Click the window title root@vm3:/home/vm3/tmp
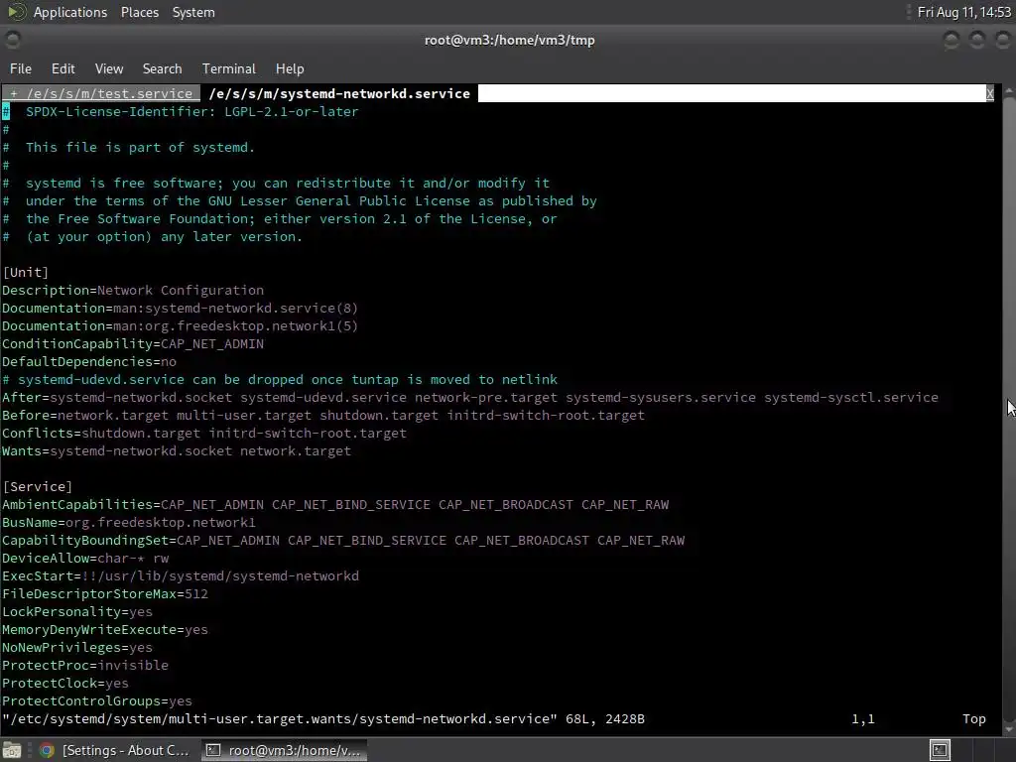1016x762 pixels. [x=509, y=40]
